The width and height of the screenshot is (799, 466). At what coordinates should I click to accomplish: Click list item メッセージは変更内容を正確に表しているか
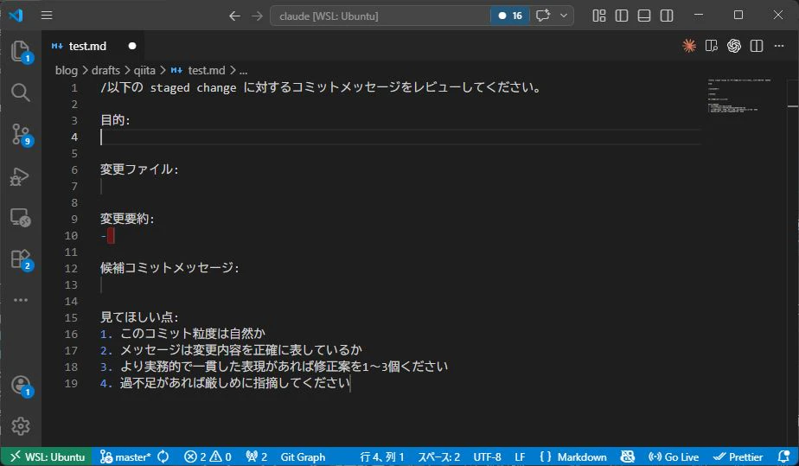coord(241,350)
